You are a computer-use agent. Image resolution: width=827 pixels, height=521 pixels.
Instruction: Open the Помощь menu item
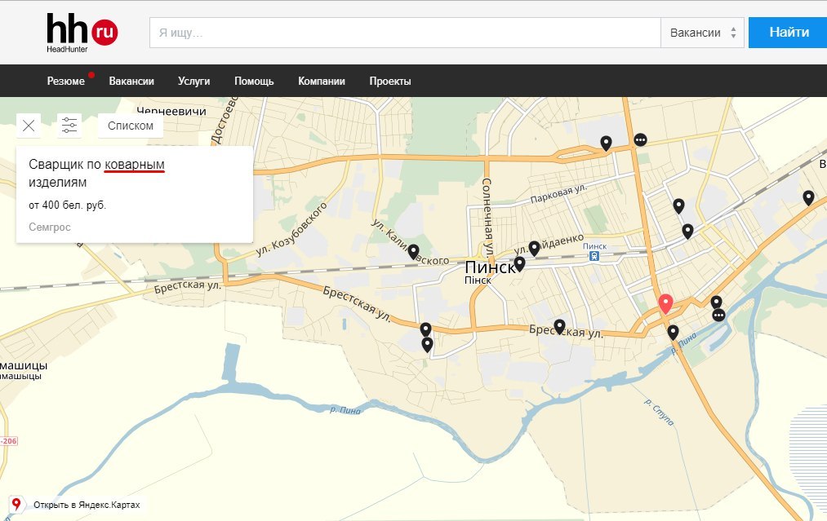point(254,82)
